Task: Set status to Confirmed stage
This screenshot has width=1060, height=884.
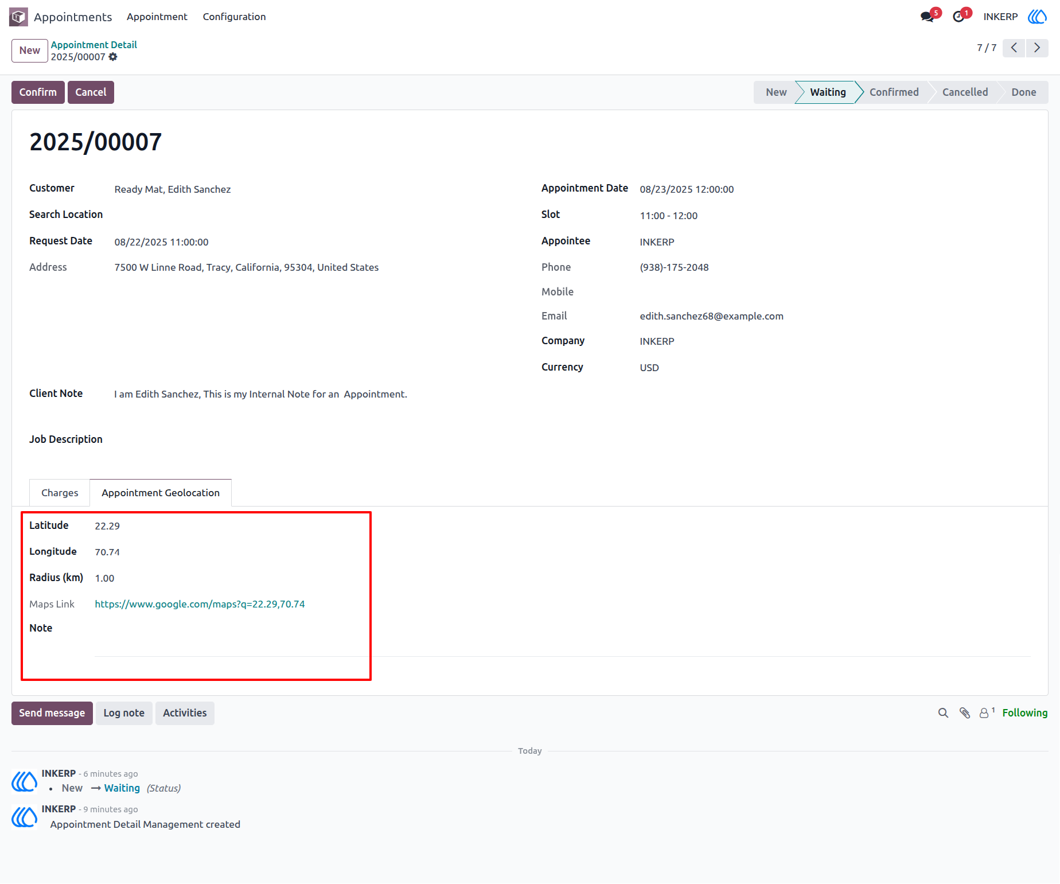Action: (x=894, y=92)
